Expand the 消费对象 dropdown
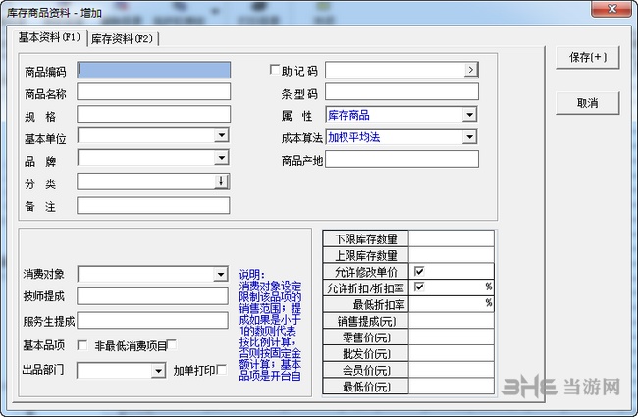638x417 pixels. point(221,274)
